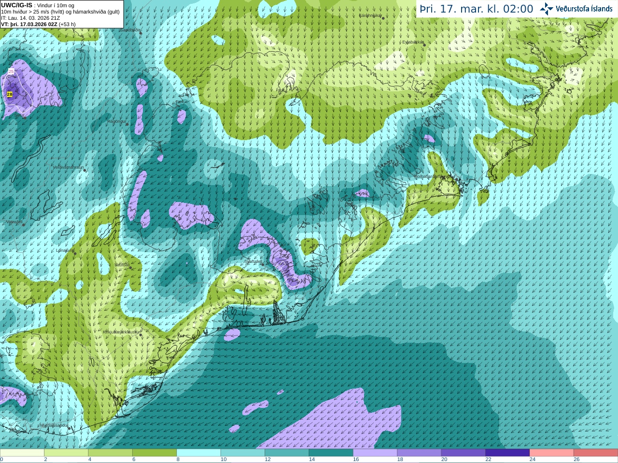This screenshot has height=463, width=618.
Task: Click the Veðurstofa Íslands logo
Action: tap(576, 9)
